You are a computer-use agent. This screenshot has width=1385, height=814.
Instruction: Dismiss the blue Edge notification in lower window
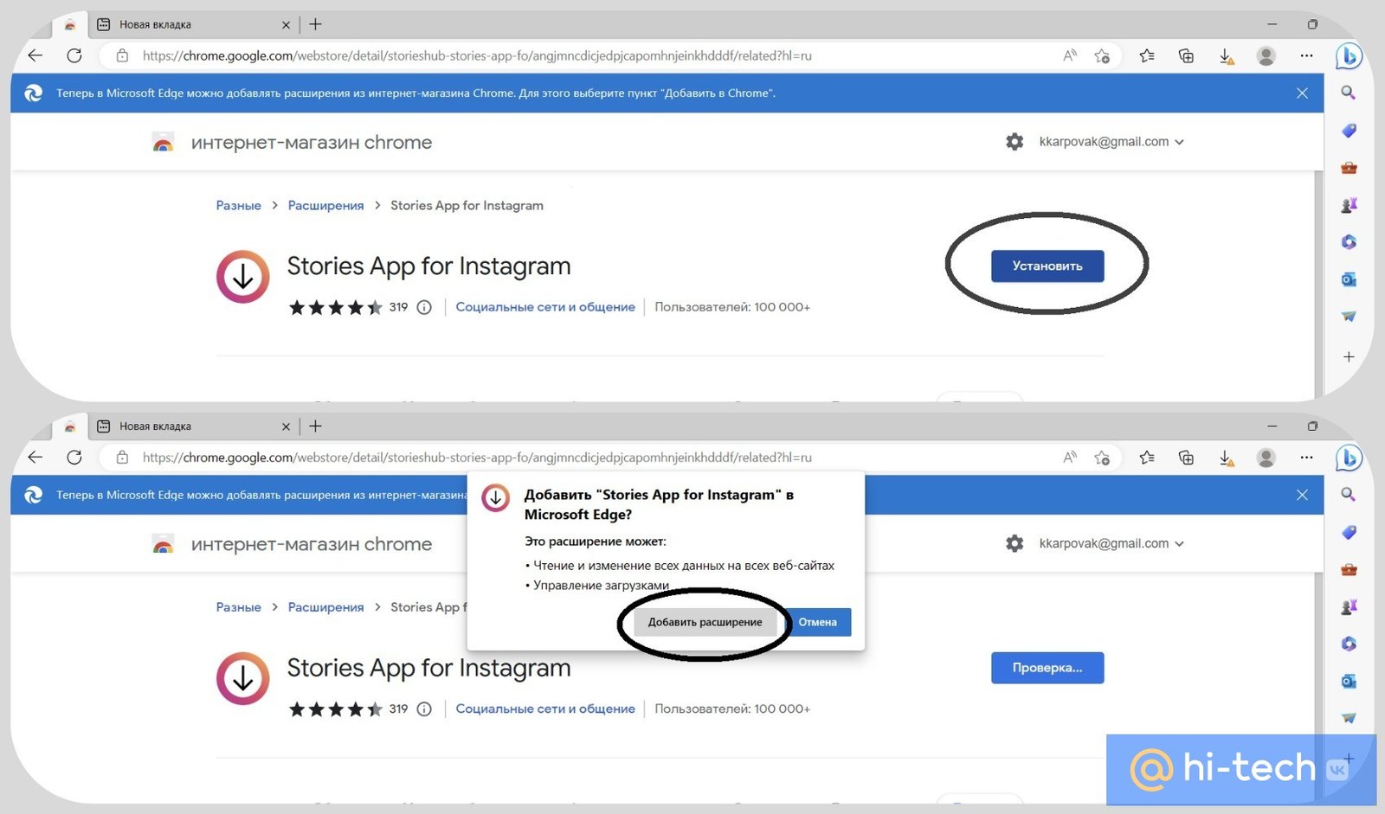click(1302, 495)
